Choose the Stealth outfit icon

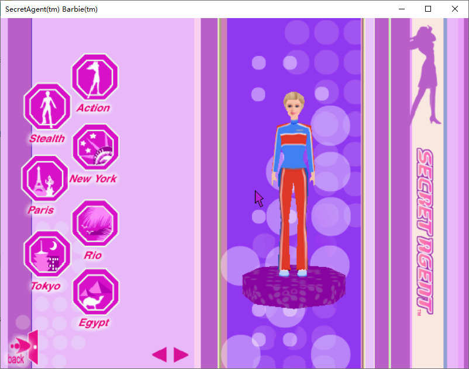(47, 106)
